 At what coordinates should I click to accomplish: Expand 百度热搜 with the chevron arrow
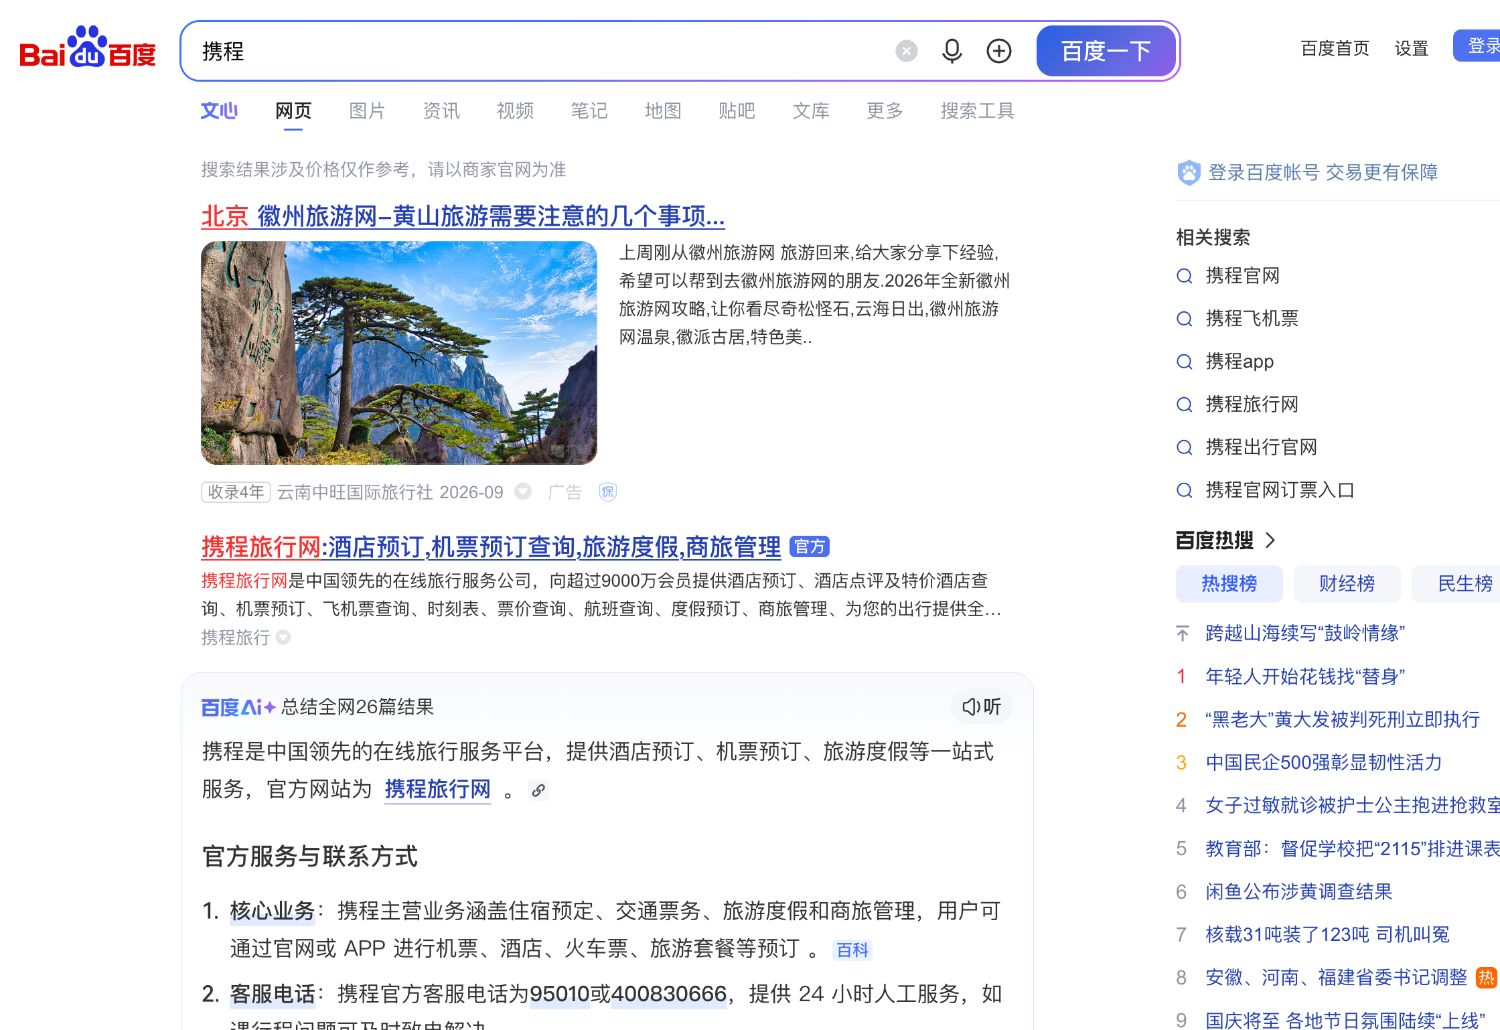(1271, 540)
